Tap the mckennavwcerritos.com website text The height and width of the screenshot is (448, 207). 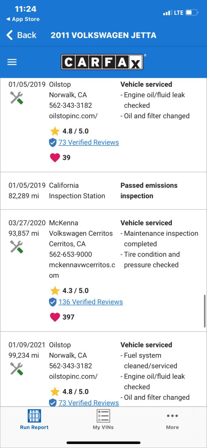coord(82,270)
